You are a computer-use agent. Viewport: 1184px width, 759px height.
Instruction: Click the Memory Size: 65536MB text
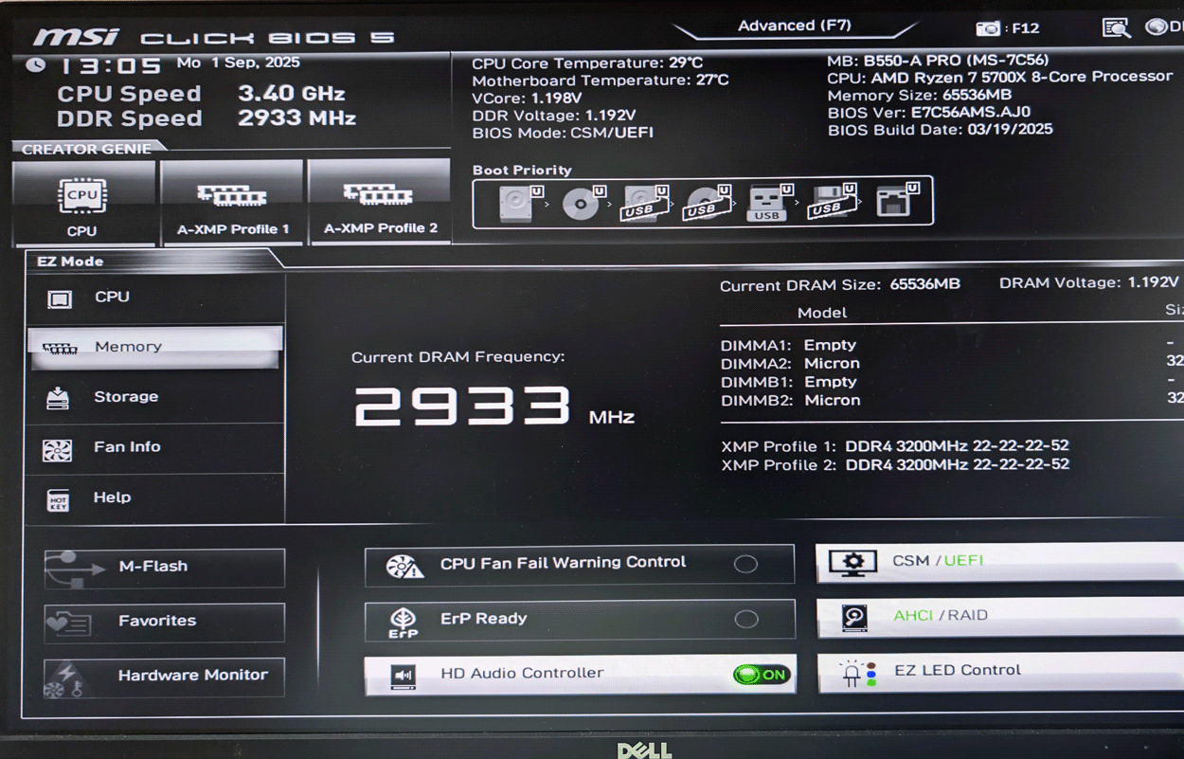point(919,96)
